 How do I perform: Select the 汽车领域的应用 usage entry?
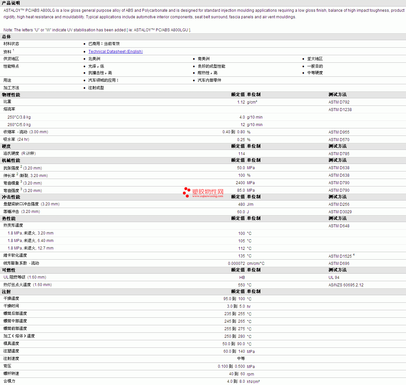[x=103, y=80]
